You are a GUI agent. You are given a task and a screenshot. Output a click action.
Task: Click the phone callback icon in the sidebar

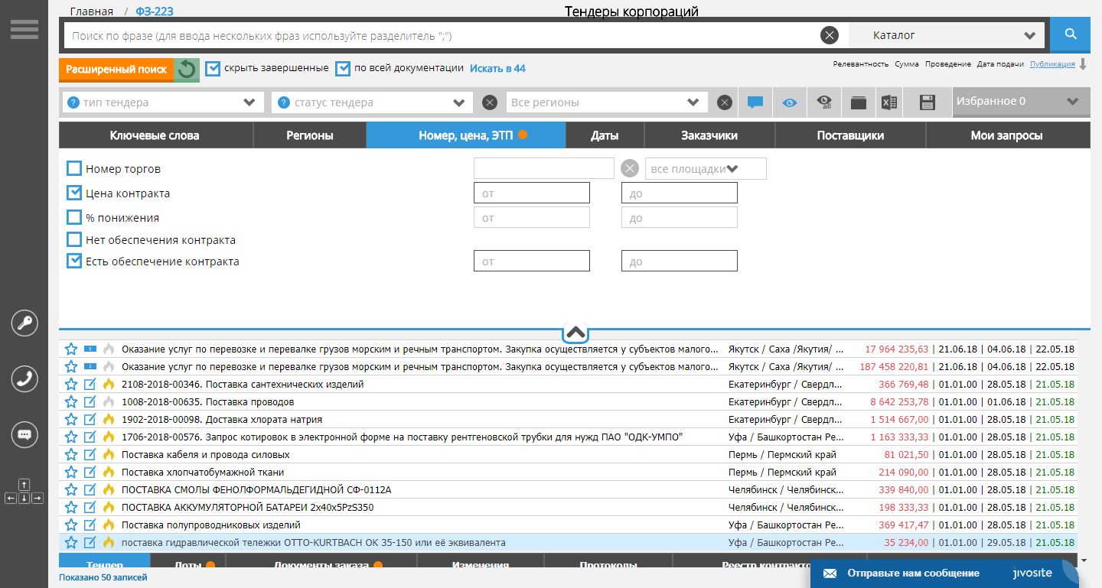pyautogui.click(x=24, y=378)
